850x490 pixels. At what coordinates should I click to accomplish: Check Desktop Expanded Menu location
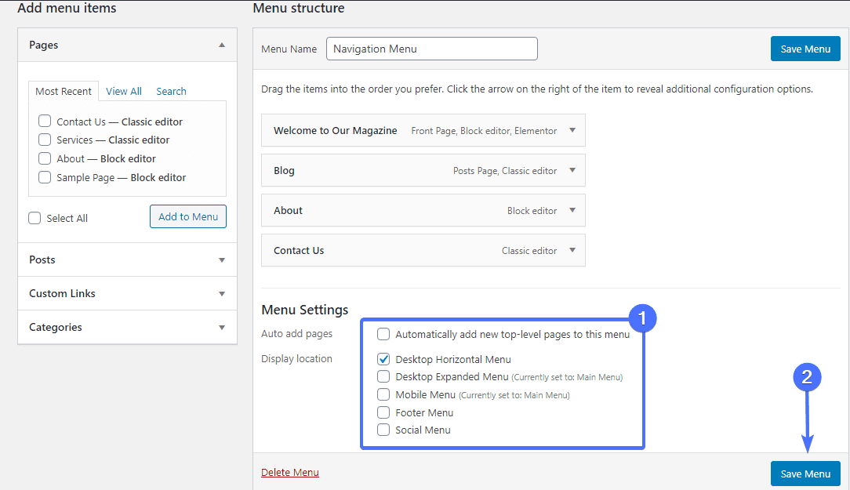point(383,376)
